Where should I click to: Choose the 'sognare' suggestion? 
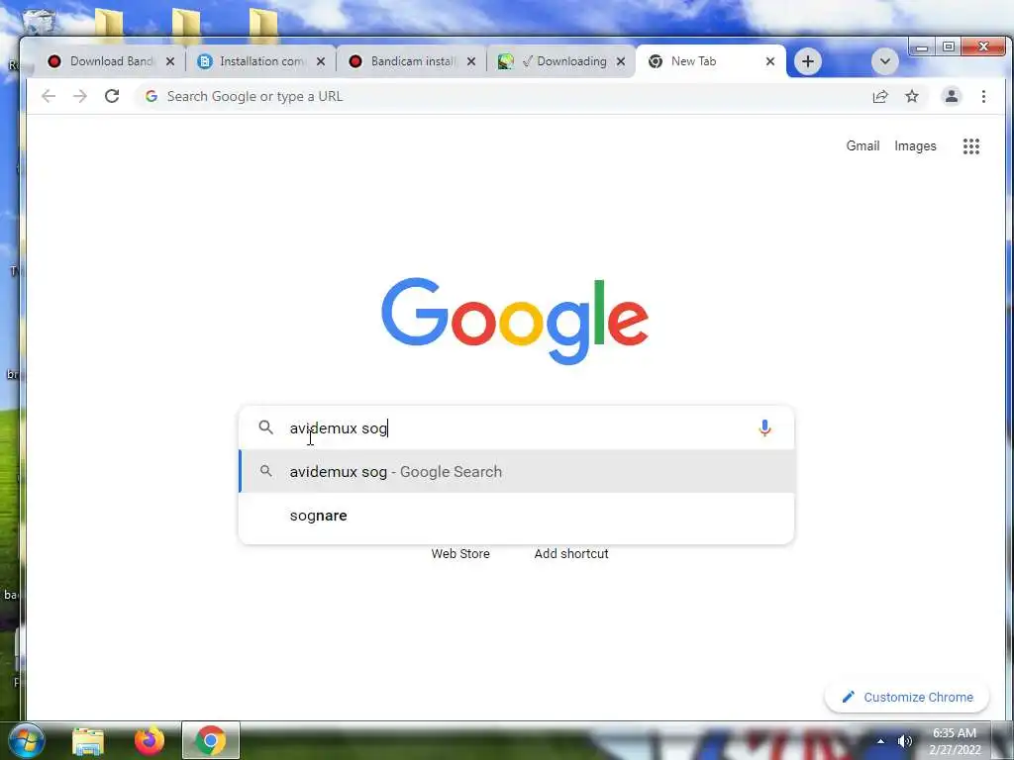[516, 515]
